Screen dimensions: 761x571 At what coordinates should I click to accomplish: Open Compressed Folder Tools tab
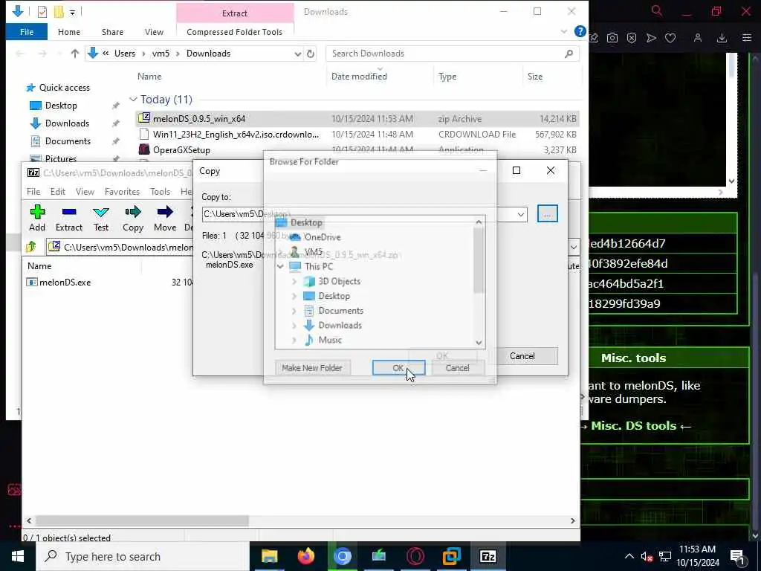(234, 32)
